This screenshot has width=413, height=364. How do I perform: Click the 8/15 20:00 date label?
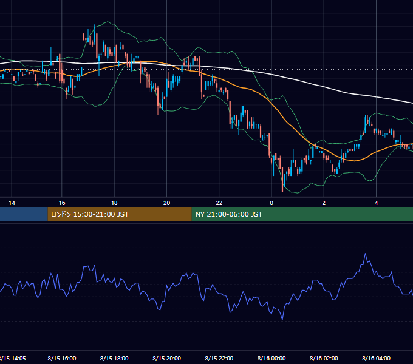tap(166, 358)
